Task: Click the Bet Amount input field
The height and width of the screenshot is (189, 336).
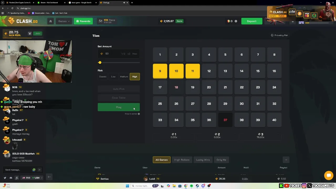Action: click(x=119, y=54)
